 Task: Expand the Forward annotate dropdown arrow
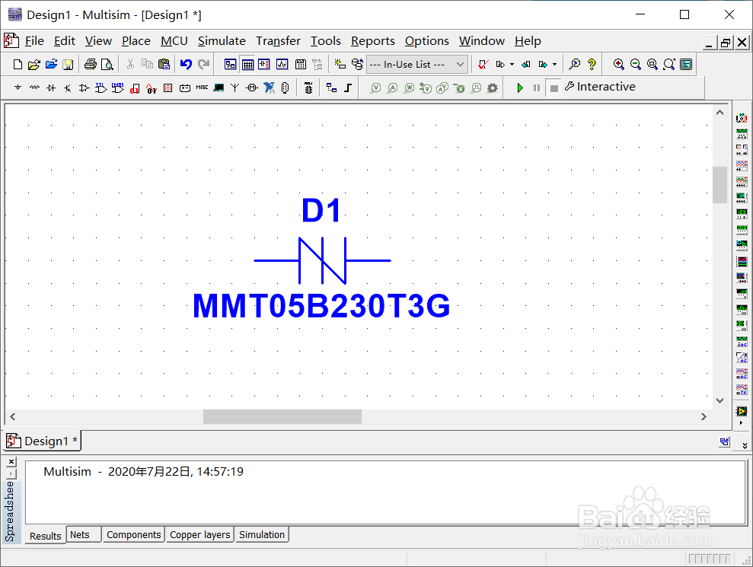point(555,65)
